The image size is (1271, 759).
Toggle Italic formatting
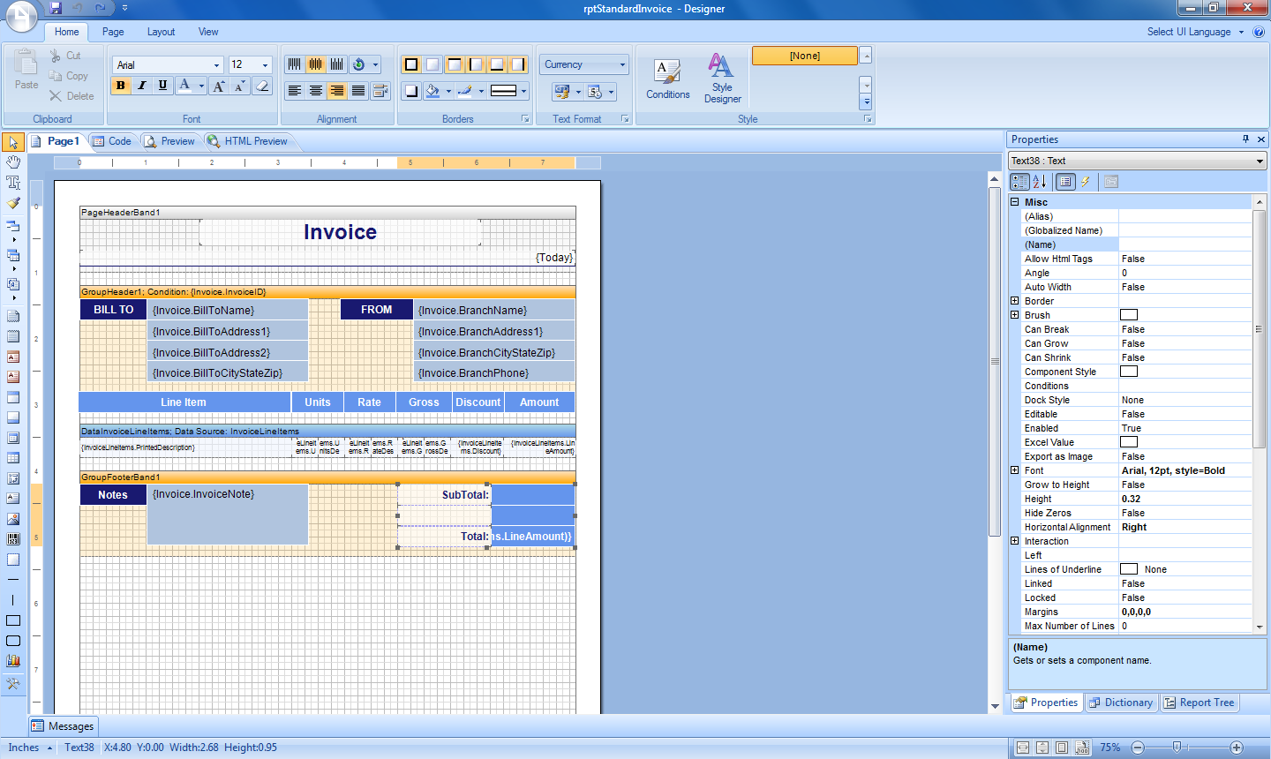pyautogui.click(x=141, y=86)
